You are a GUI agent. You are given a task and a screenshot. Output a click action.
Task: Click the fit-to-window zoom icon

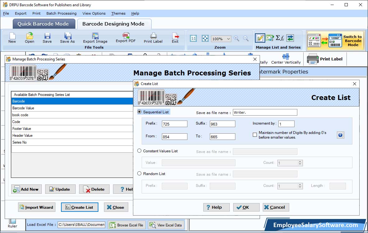(x=205, y=38)
